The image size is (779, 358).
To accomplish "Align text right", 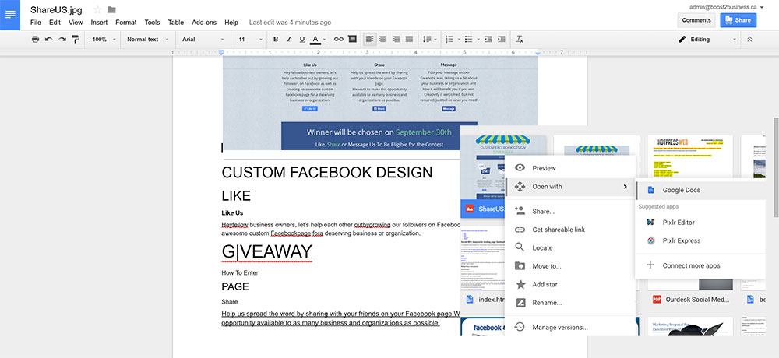I will [396, 39].
